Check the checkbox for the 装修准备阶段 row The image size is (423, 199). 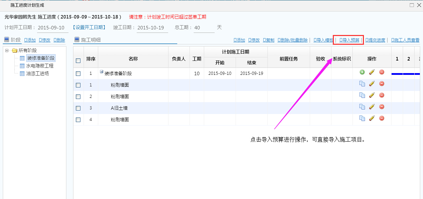pyautogui.click(x=78, y=73)
